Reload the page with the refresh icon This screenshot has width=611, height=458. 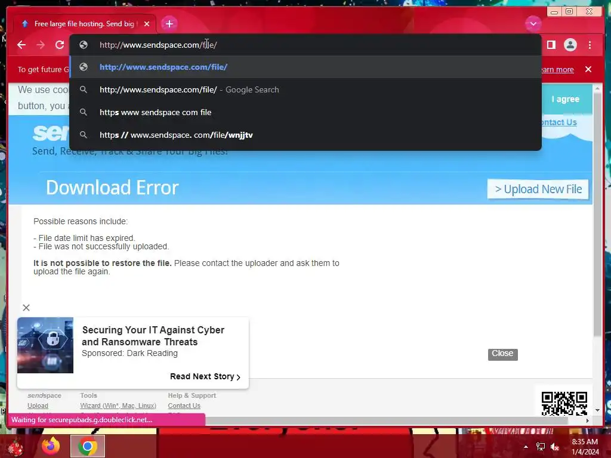(x=60, y=45)
